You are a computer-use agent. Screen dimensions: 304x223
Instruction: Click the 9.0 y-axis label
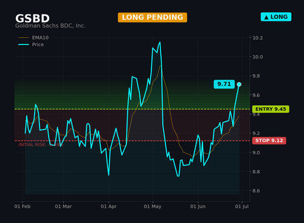256,153
